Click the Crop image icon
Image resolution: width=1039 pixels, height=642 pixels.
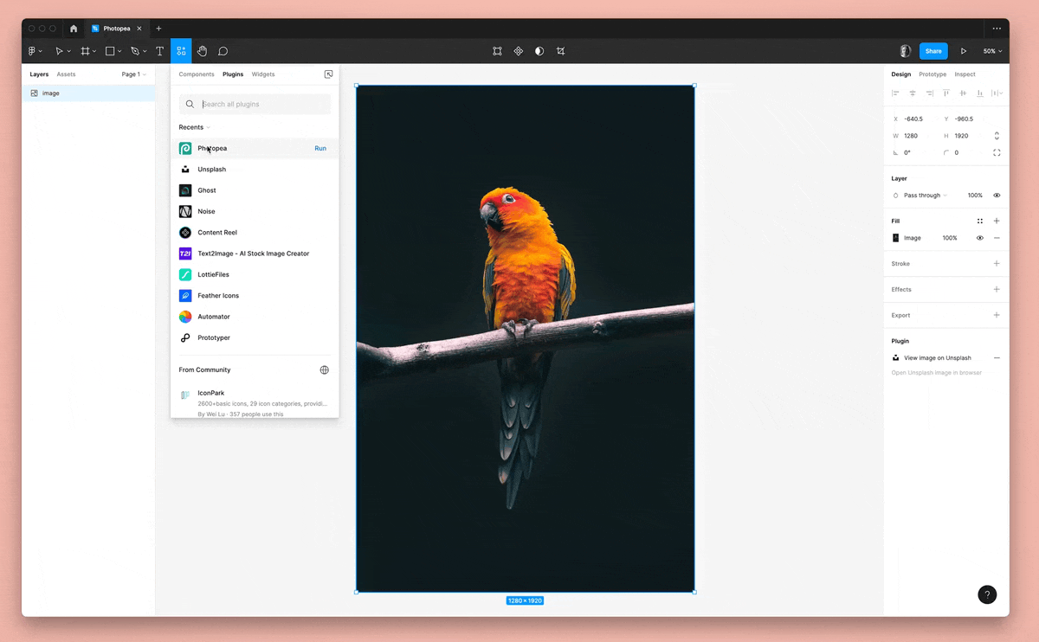pyautogui.click(x=560, y=51)
